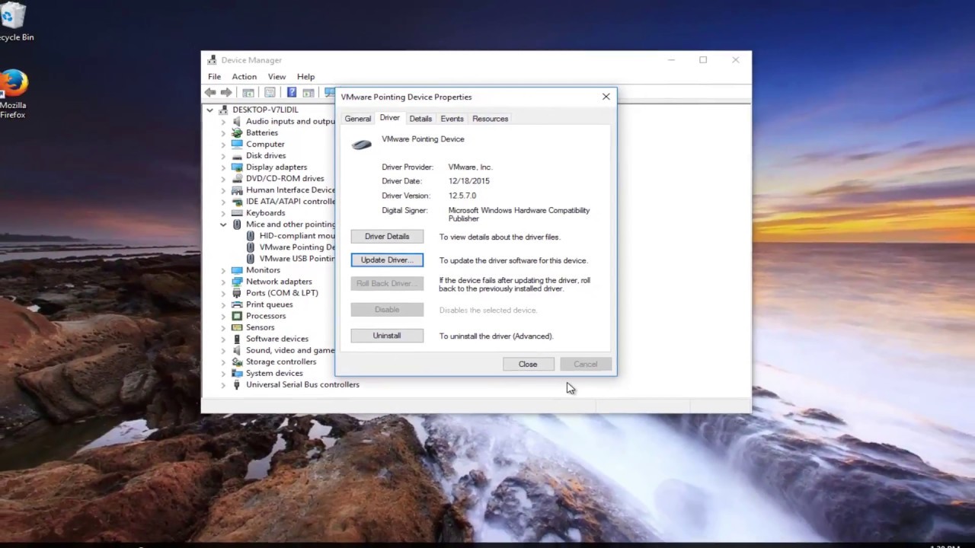The height and width of the screenshot is (548, 975).
Task: Collapse Mice and other pointing devices
Action: point(223,225)
